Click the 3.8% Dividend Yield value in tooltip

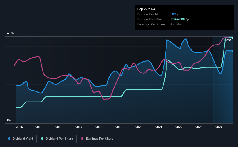[x=173, y=14]
